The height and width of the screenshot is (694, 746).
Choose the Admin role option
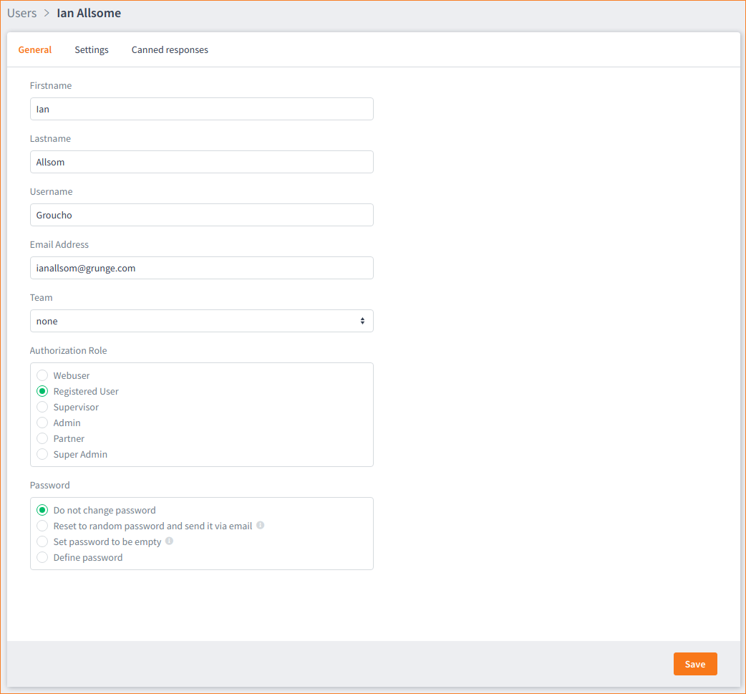(x=42, y=423)
